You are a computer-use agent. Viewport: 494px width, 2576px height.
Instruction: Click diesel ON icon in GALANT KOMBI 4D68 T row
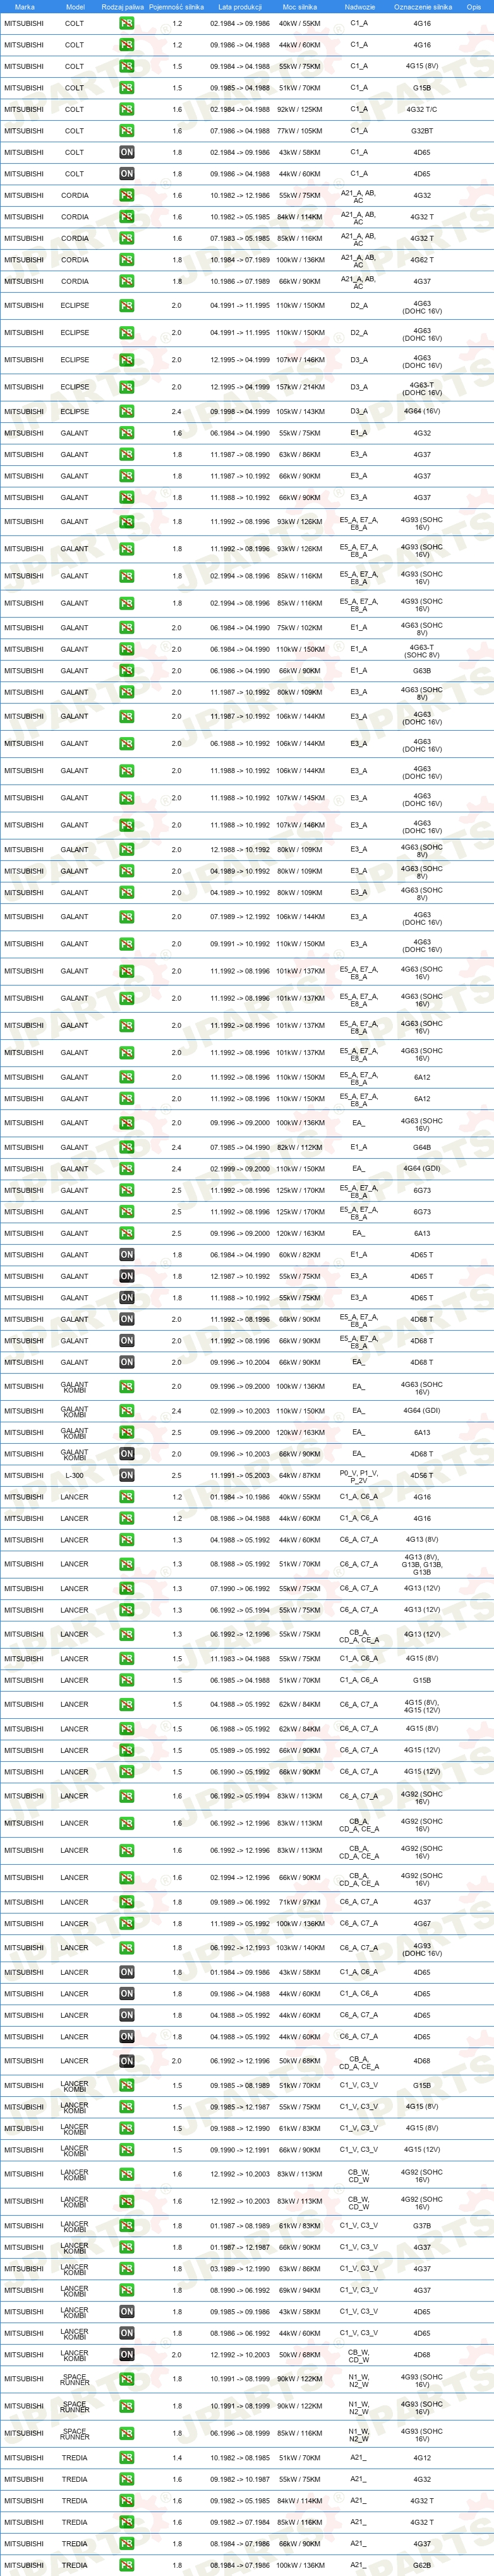(126, 1454)
